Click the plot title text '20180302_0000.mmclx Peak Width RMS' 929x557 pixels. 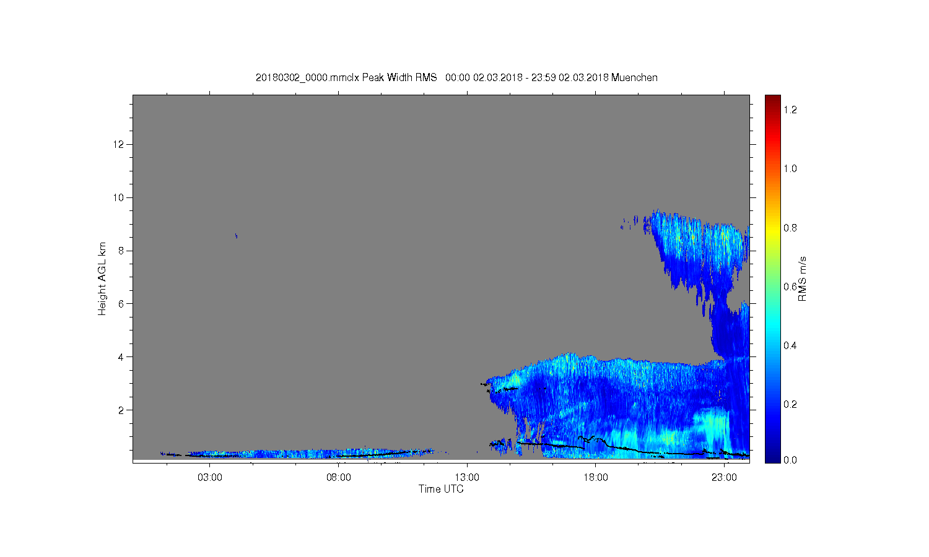(346, 77)
